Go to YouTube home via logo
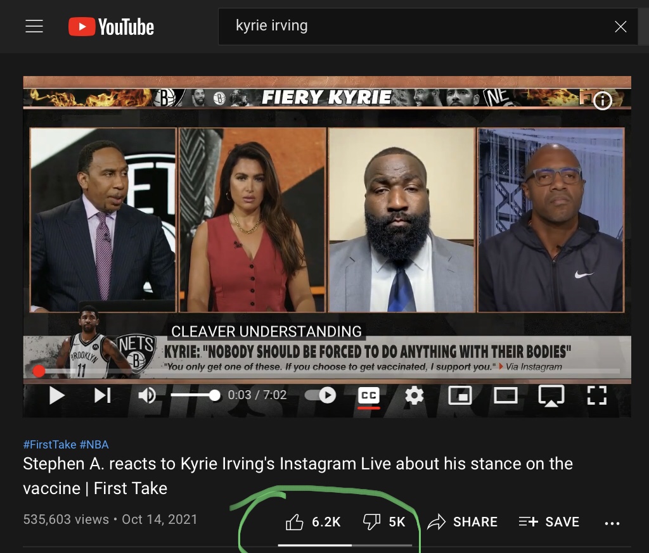 pyautogui.click(x=111, y=27)
